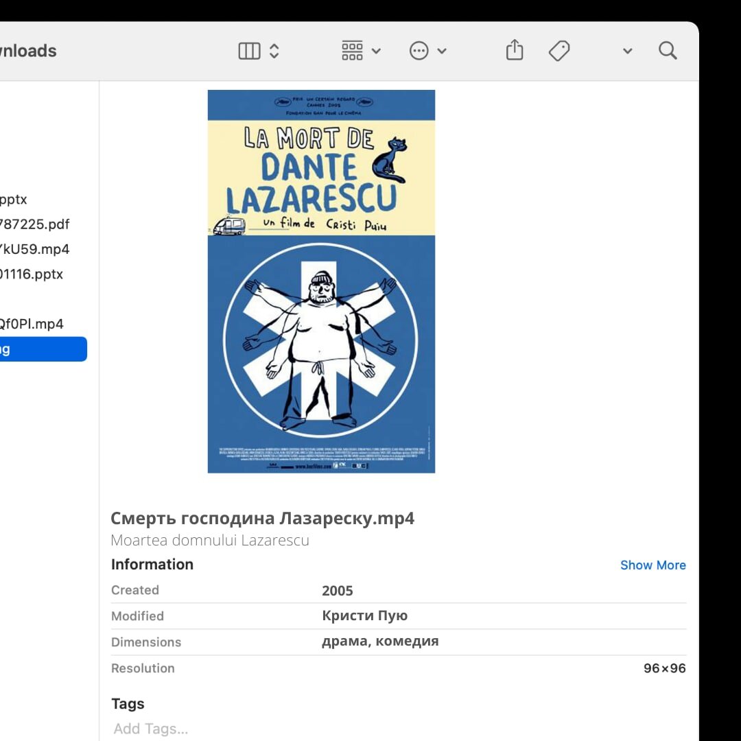This screenshot has width=741, height=741.
Task: Click the Resolution value 96×96
Action: (664, 668)
